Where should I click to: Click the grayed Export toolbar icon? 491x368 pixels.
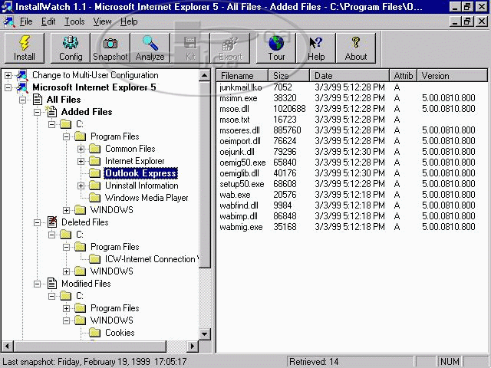(x=230, y=48)
